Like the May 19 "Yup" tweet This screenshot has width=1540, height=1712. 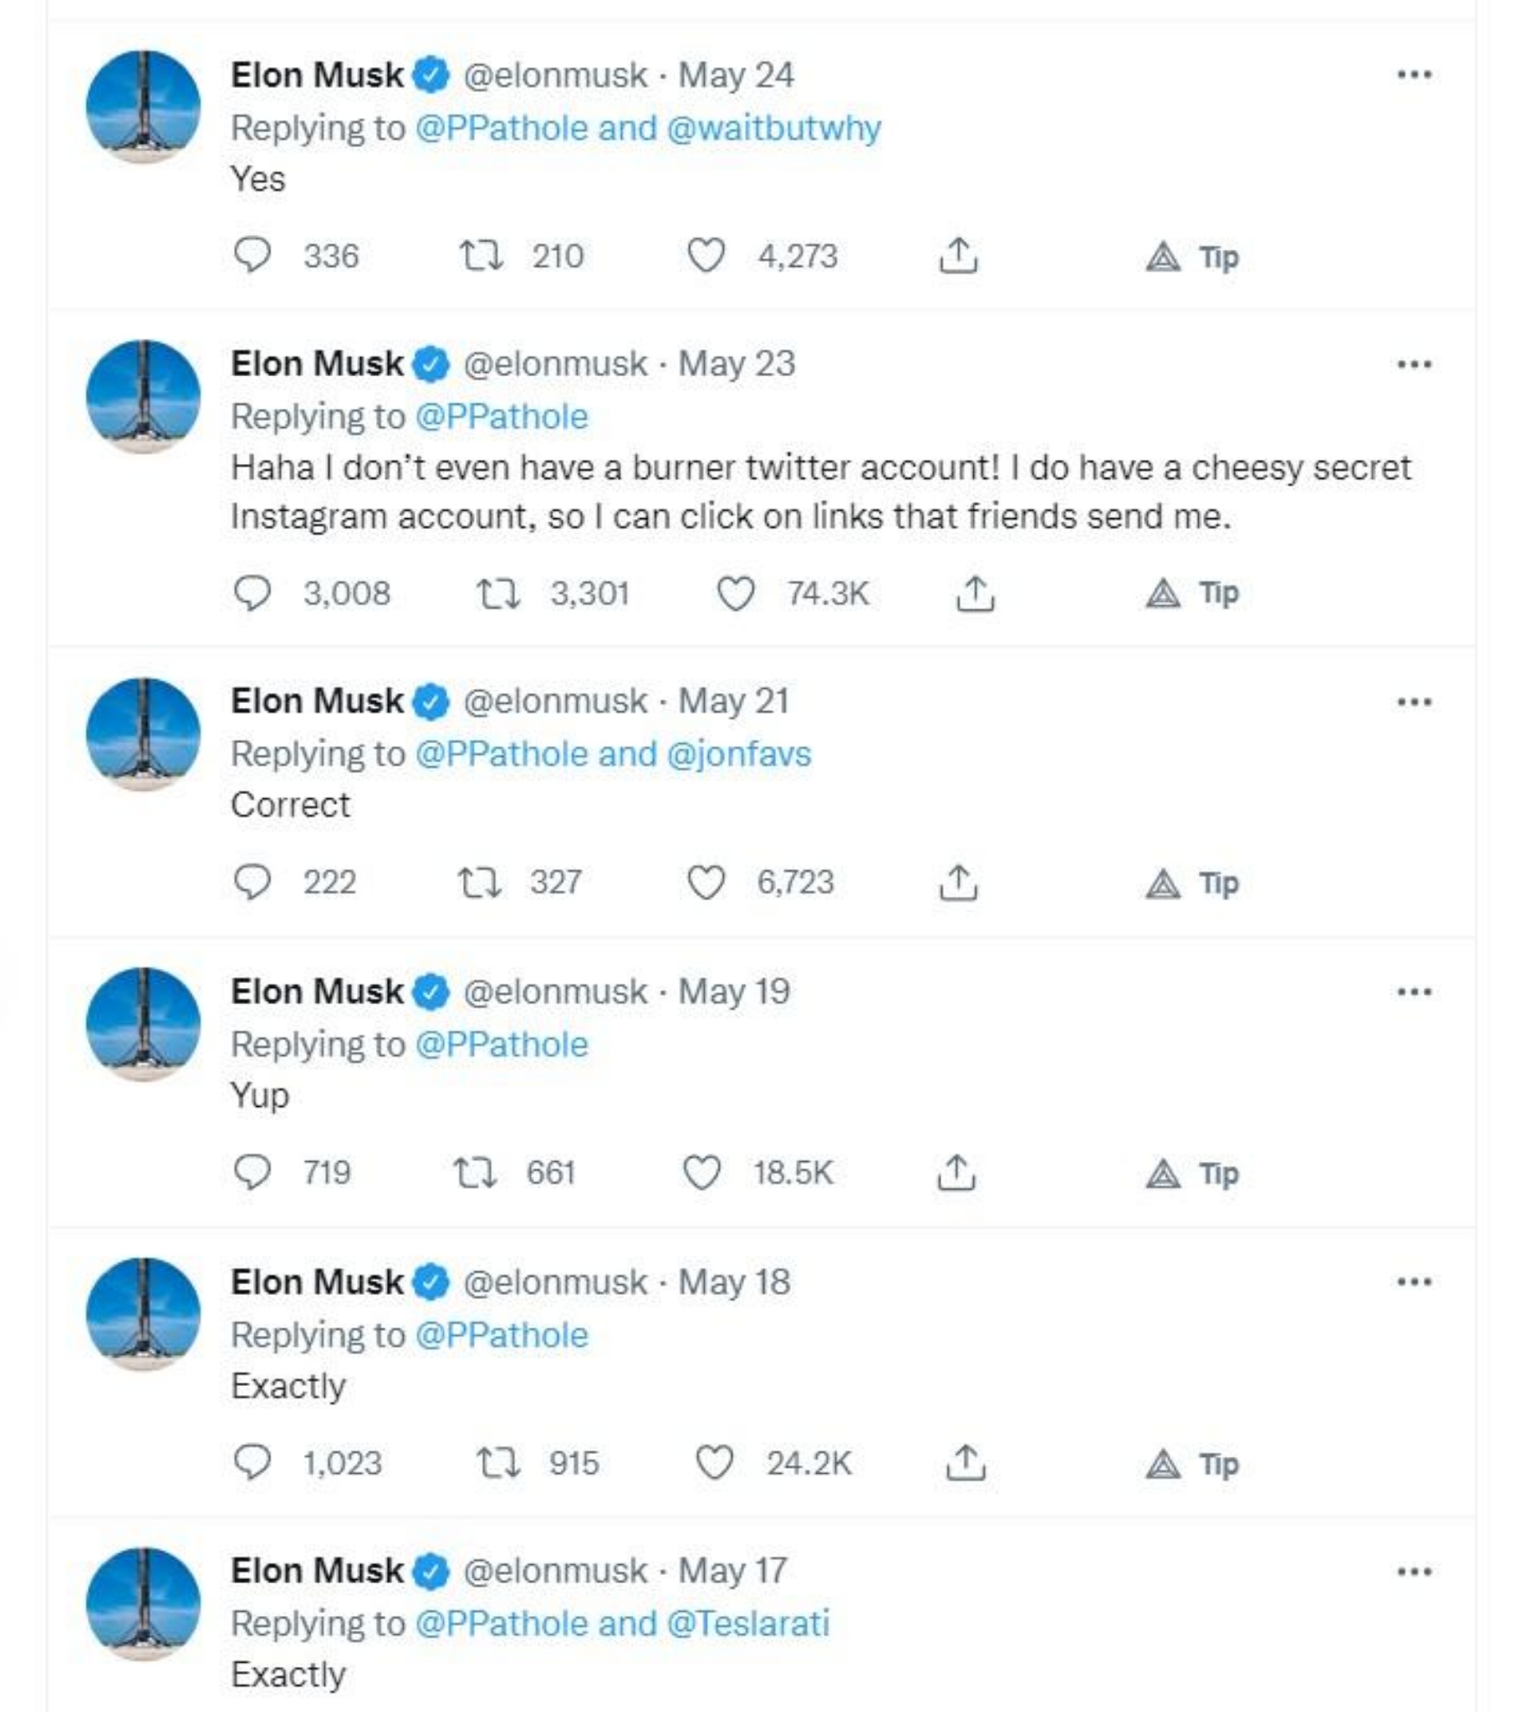[x=701, y=1172]
